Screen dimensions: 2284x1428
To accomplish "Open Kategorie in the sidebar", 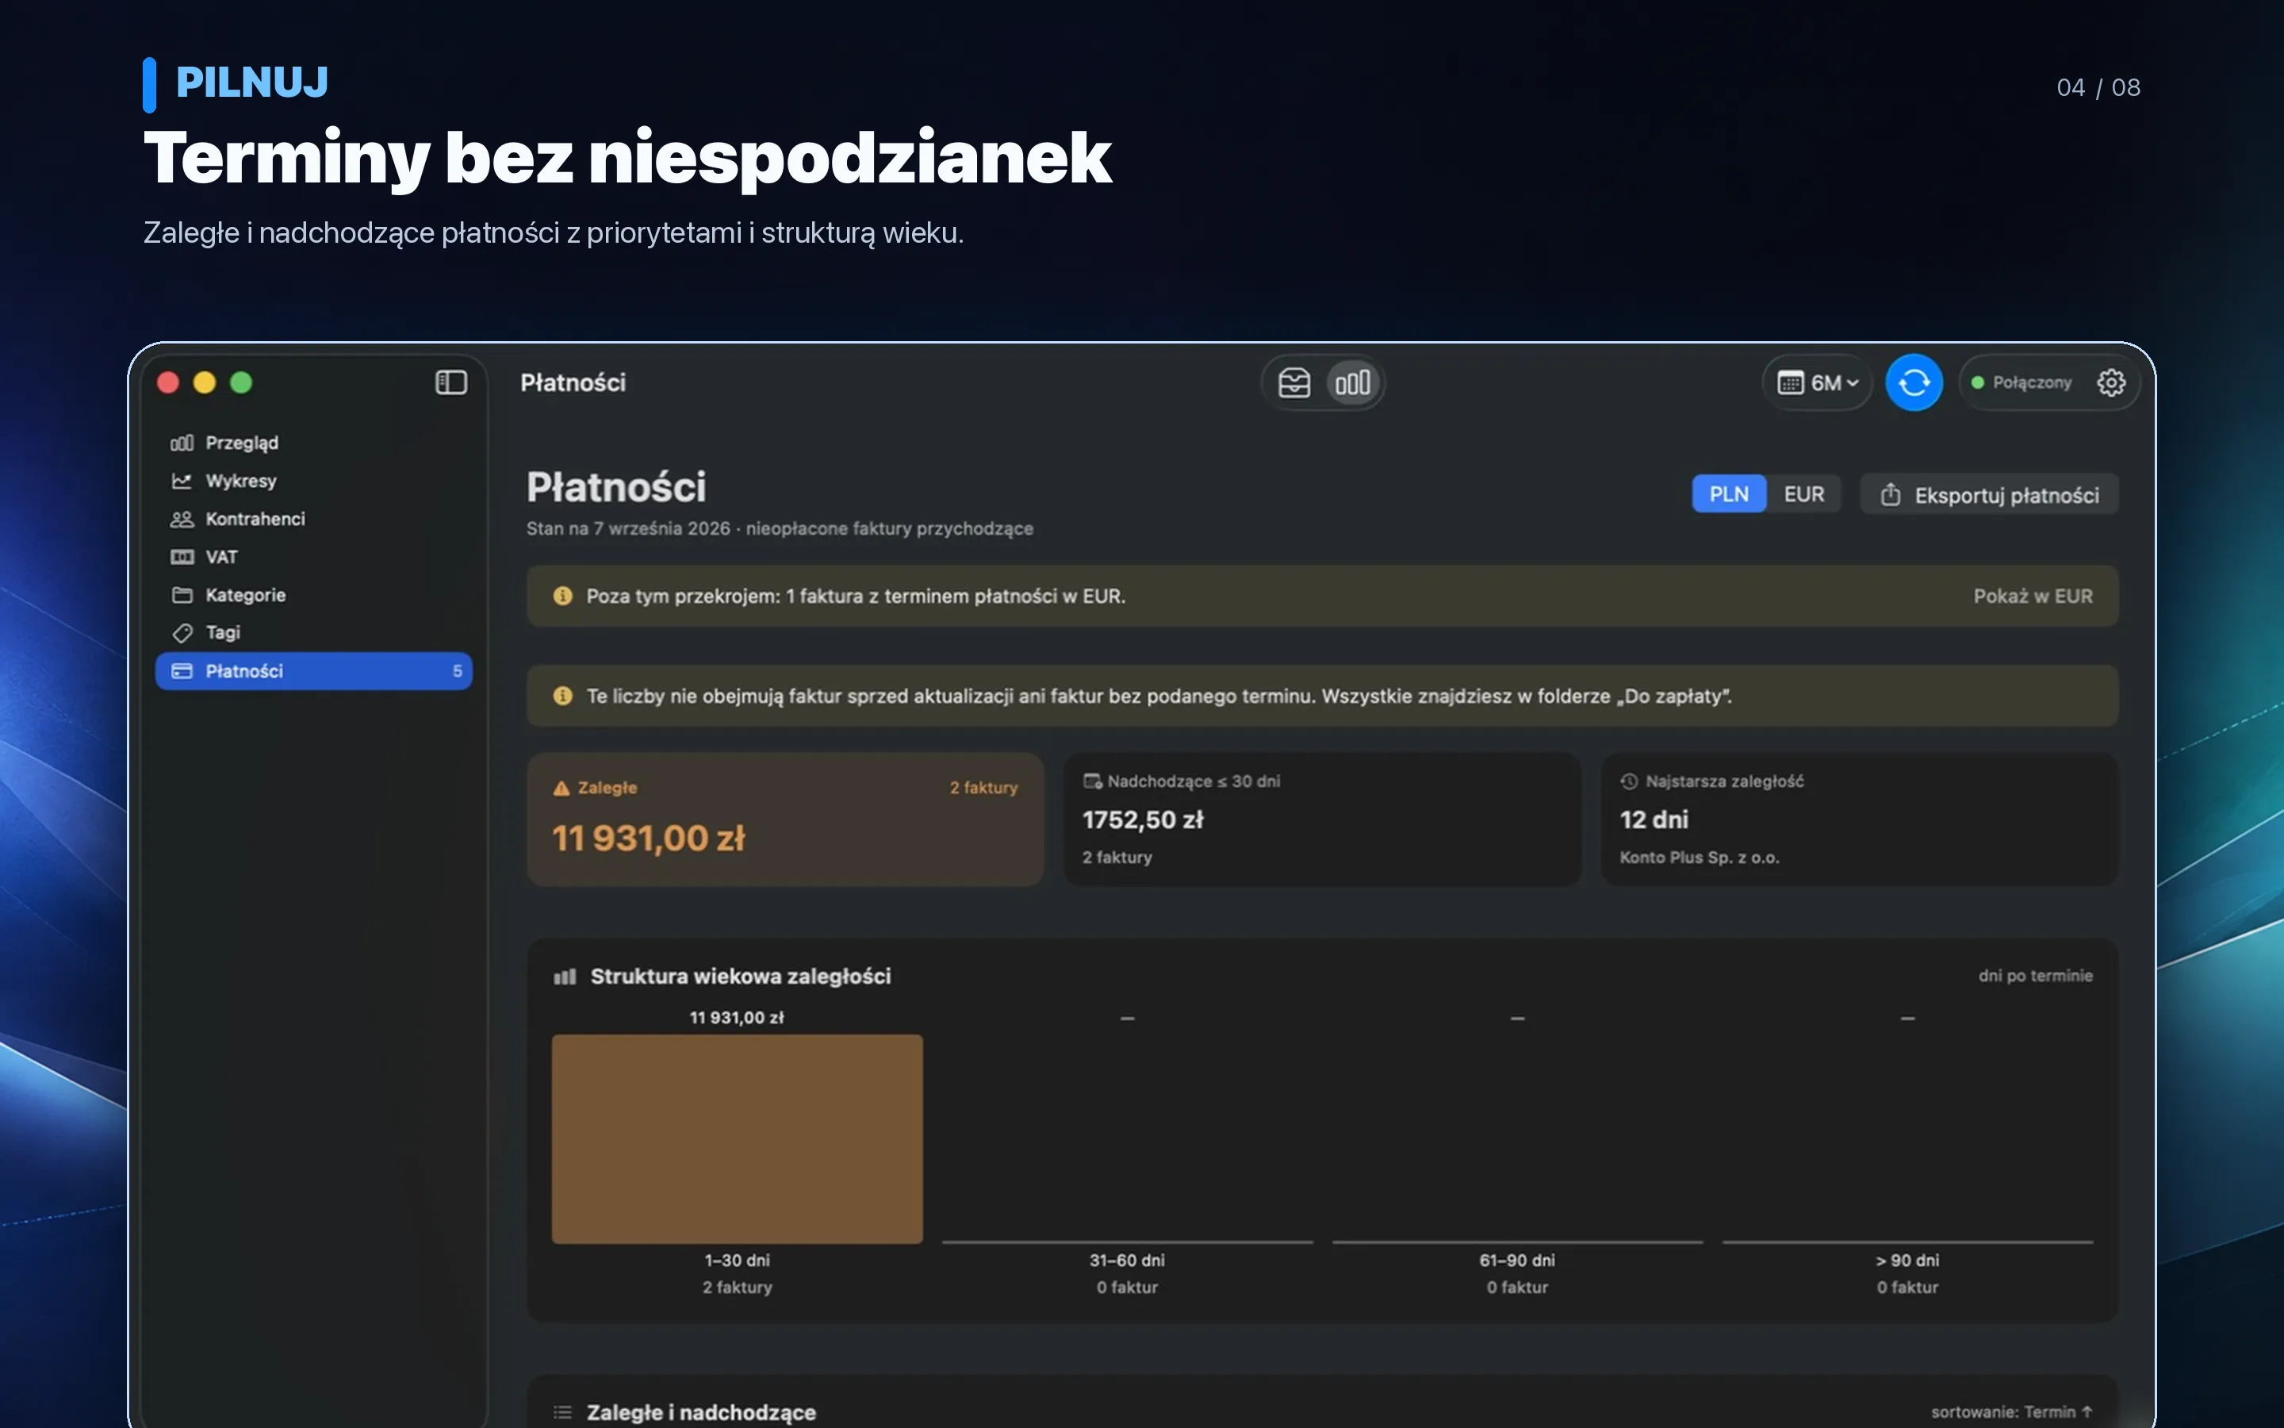I will pyautogui.click(x=313, y=595).
